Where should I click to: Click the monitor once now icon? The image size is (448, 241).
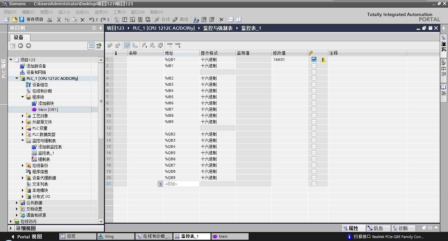point(178,45)
